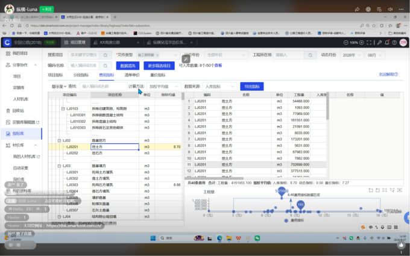This screenshot has height=256, width=410.
Task: Click browser back arrow button
Action: click(x=4, y=25)
